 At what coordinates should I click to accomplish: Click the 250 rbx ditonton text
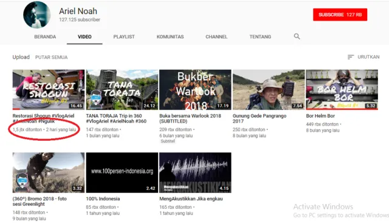[249, 129]
